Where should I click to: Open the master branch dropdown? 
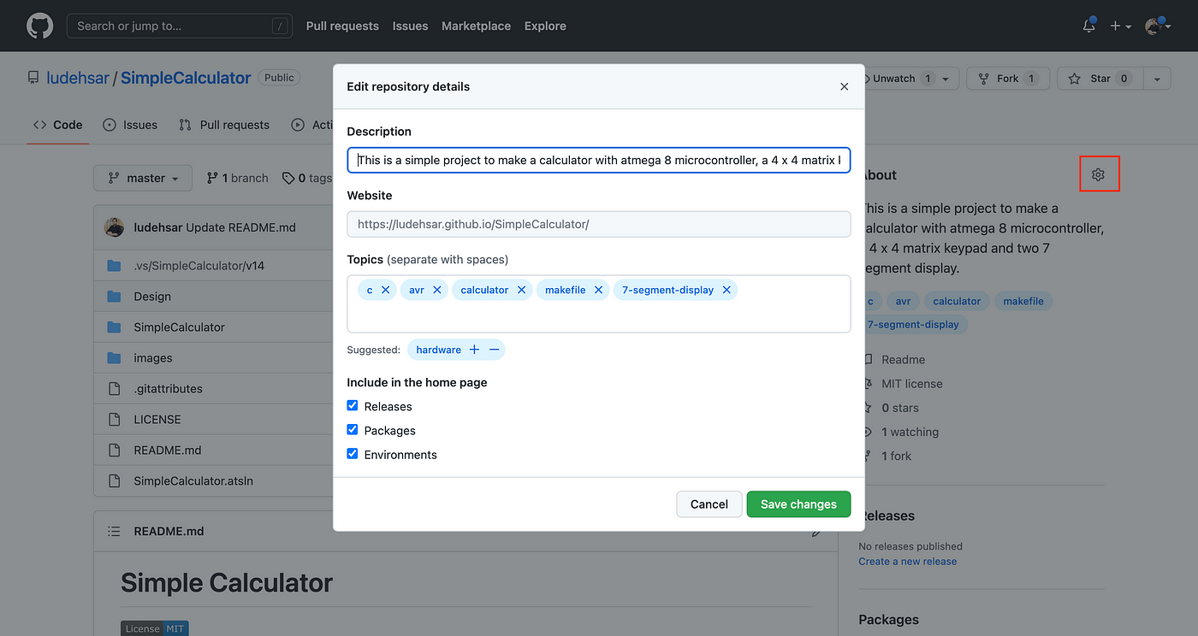[143, 178]
